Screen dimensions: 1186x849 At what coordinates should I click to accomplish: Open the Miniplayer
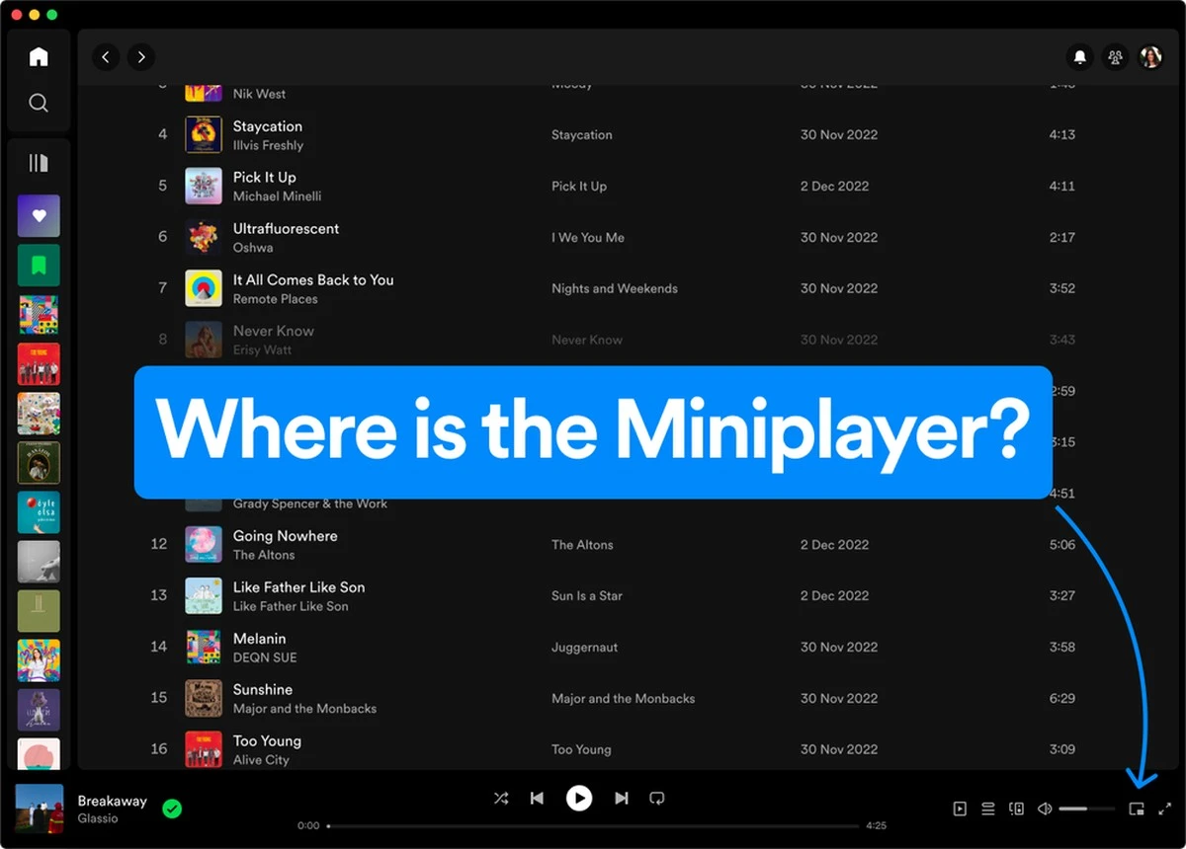(1136, 808)
